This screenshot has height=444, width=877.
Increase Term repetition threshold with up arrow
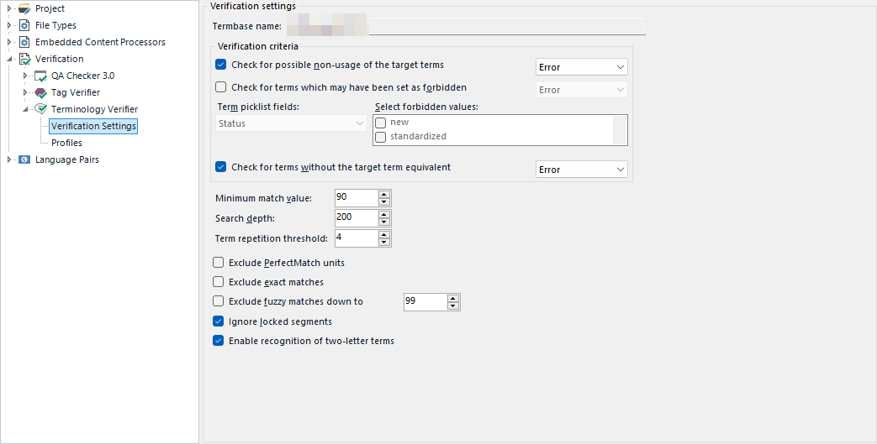tap(383, 234)
